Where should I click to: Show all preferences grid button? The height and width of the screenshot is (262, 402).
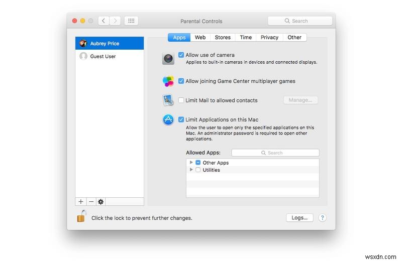[x=131, y=21]
